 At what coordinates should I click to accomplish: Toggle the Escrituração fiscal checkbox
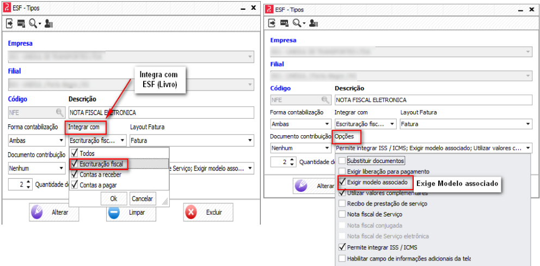(x=73, y=164)
